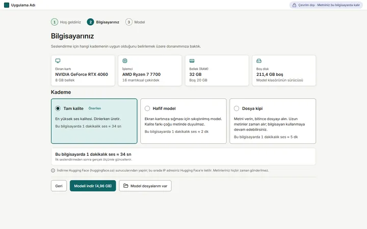Click the monitor icon on graphics card
Image resolution: width=367 pixels, height=229 pixels.
[58, 61]
